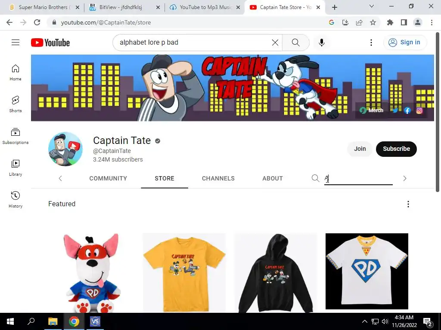Start voice search with the microphone icon

click(x=321, y=43)
